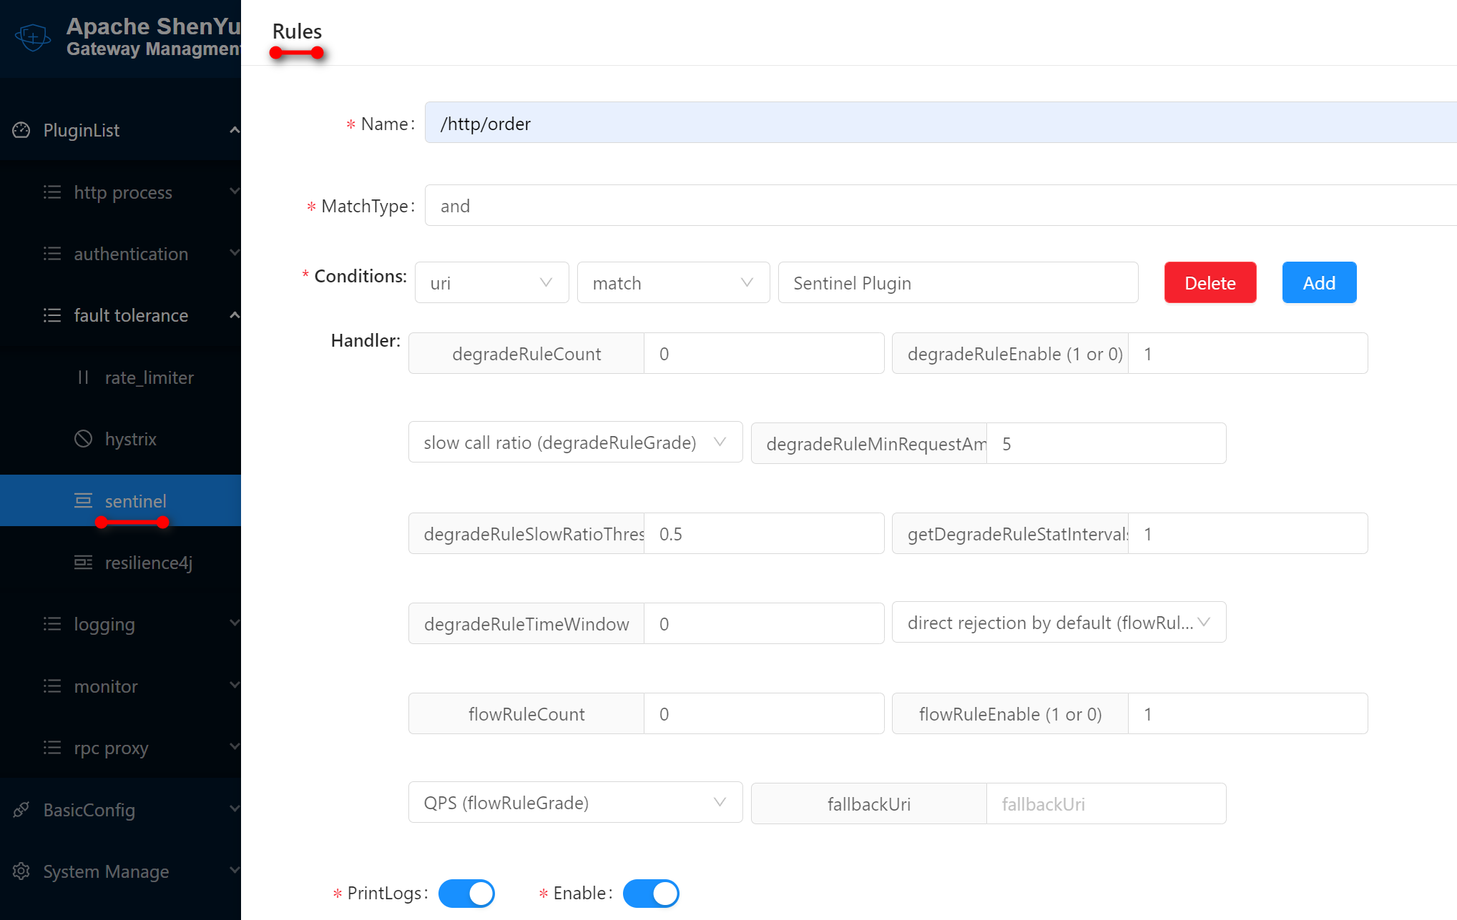The width and height of the screenshot is (1457, 920).
Task: Open the QPS flowRuleGrade dropdown
Action: [575, 803]
